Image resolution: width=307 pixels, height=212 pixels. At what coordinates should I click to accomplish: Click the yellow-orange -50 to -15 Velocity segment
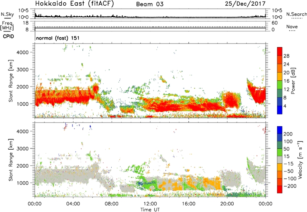pyautogui.click(x=280, y=167)
